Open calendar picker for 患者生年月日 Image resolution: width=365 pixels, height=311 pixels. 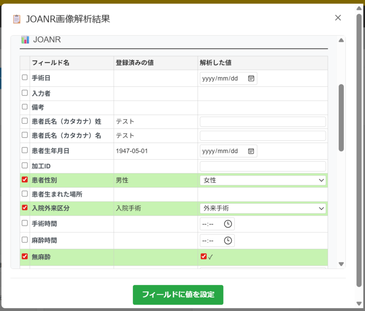click(251, 151)
